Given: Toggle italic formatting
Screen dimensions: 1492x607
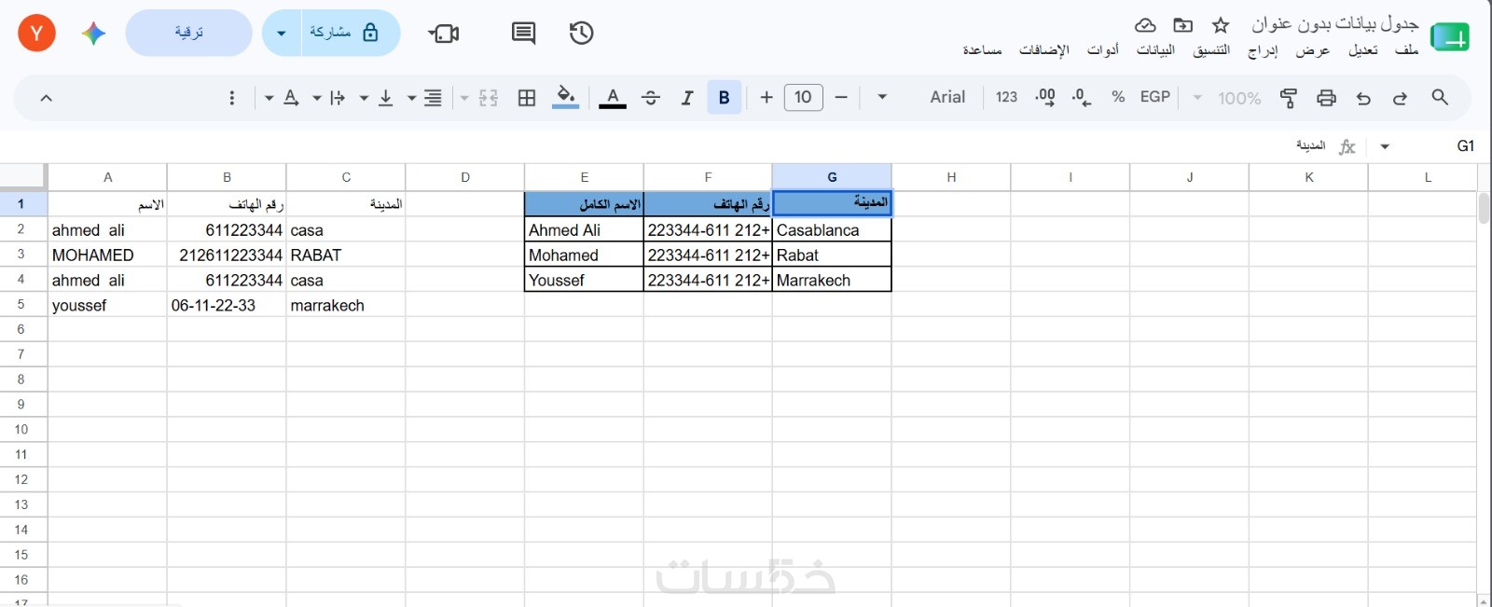Looking at the screenshot, I should (687, 98).
